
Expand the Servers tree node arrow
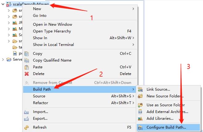point(3,59)
